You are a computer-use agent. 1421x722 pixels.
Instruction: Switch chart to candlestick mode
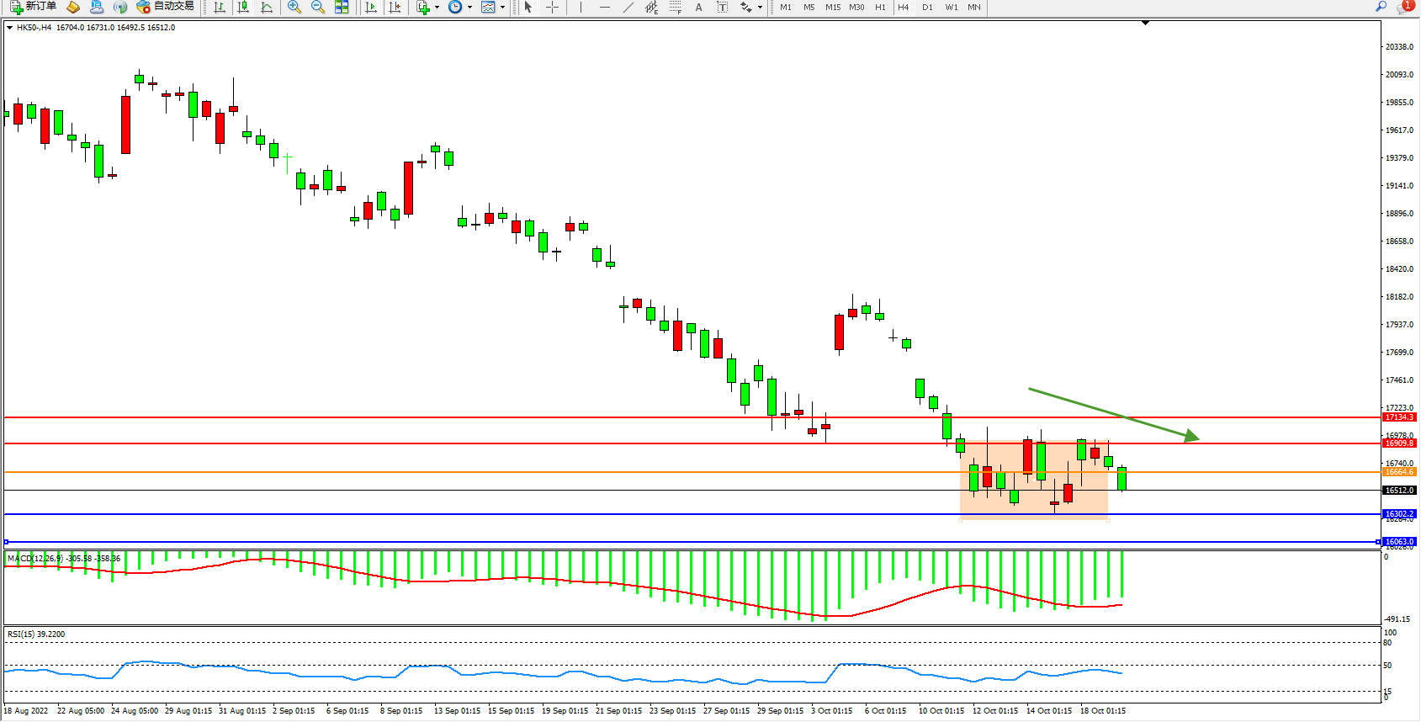(243, 8)
